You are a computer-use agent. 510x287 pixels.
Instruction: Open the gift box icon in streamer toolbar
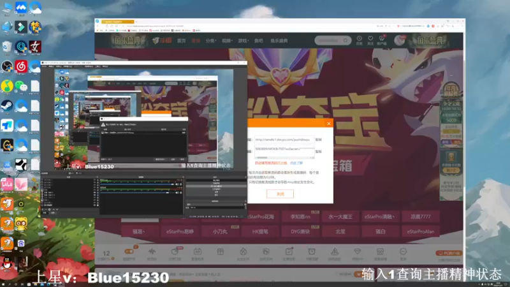(x=220, y=251)
